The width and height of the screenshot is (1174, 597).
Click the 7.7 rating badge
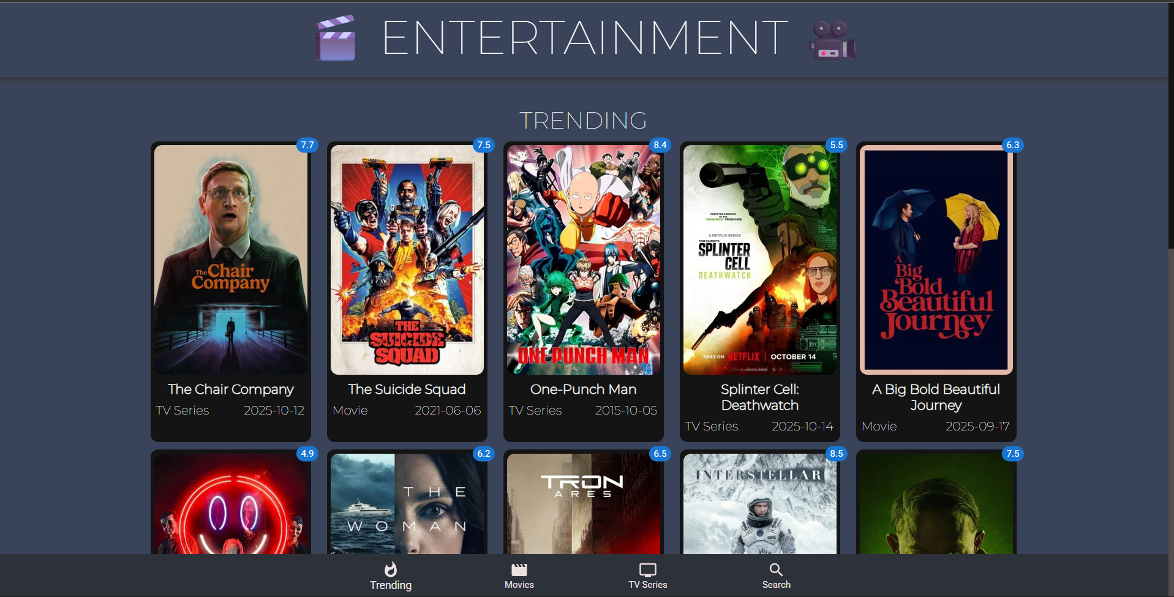point(307,145)
